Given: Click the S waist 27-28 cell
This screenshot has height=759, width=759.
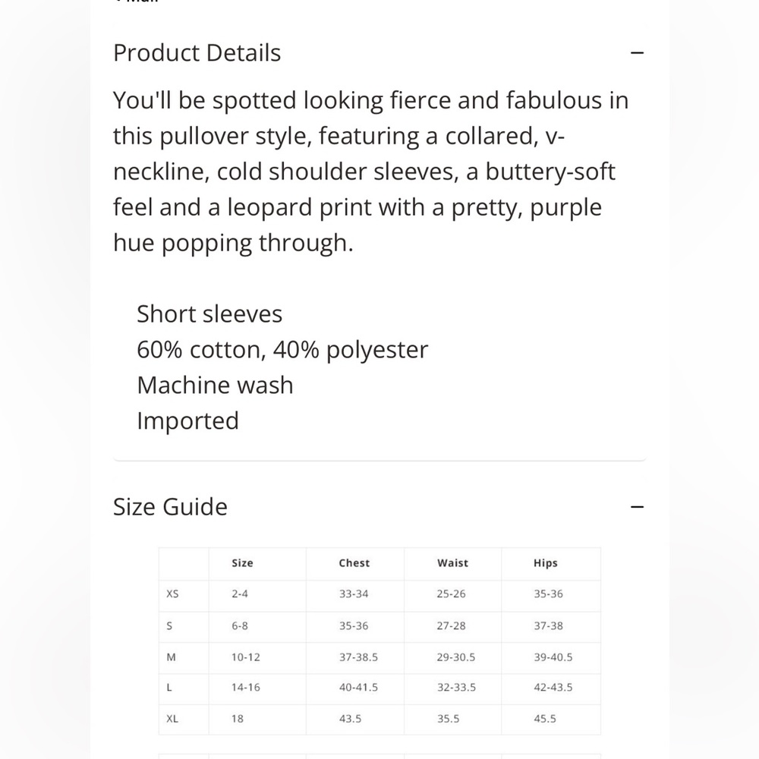Looking at the screenshot, I should (451, 625).
